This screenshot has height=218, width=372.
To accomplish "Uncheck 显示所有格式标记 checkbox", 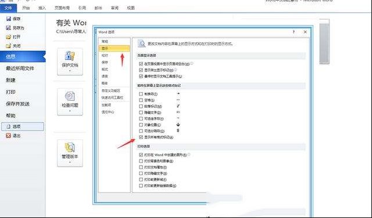I will (x=141, y=137).
